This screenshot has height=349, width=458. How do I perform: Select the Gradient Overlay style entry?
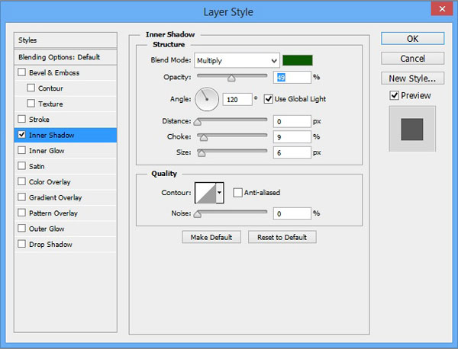[x=54, y=197]
